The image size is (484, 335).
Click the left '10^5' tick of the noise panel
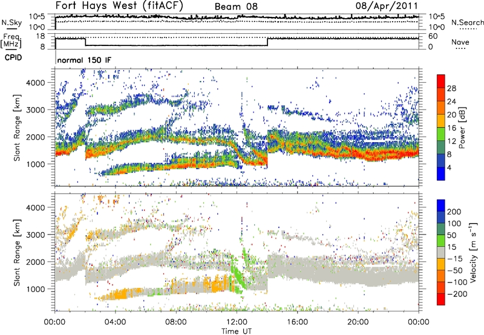pyautogui.click(x=37, y=17)
